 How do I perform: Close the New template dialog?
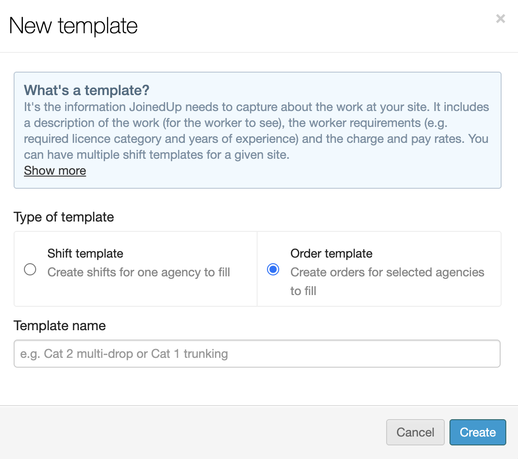(x=501, y=19)
